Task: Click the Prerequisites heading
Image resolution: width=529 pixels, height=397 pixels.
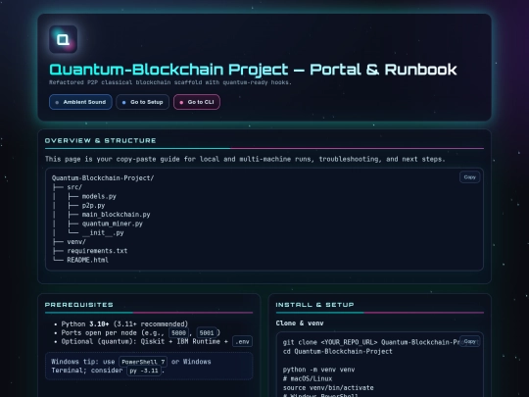Action: (79, 305)
